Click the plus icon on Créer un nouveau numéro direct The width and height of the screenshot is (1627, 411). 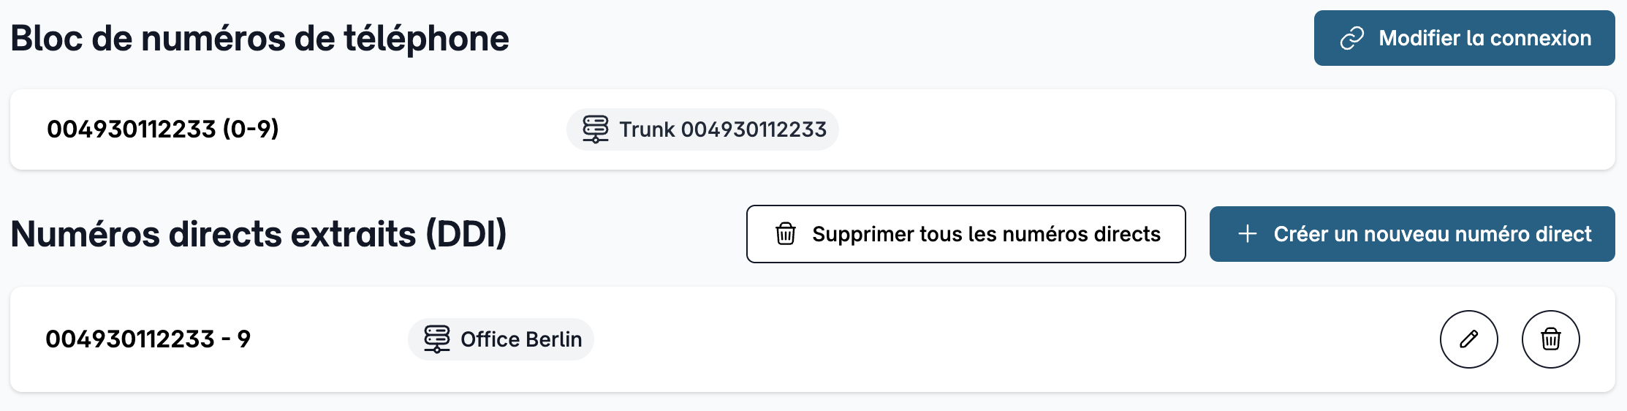point(1248,234)
